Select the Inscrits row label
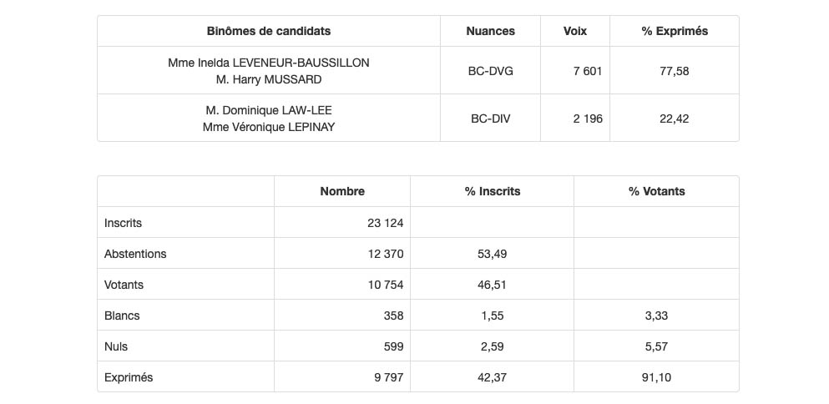This screenshot has height=404, width=829. pyautogui.click(x=123, y=223)
